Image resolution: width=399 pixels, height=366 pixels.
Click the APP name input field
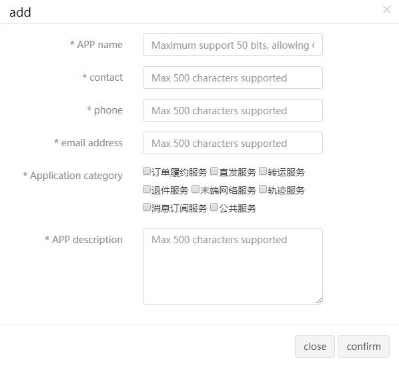233,45
